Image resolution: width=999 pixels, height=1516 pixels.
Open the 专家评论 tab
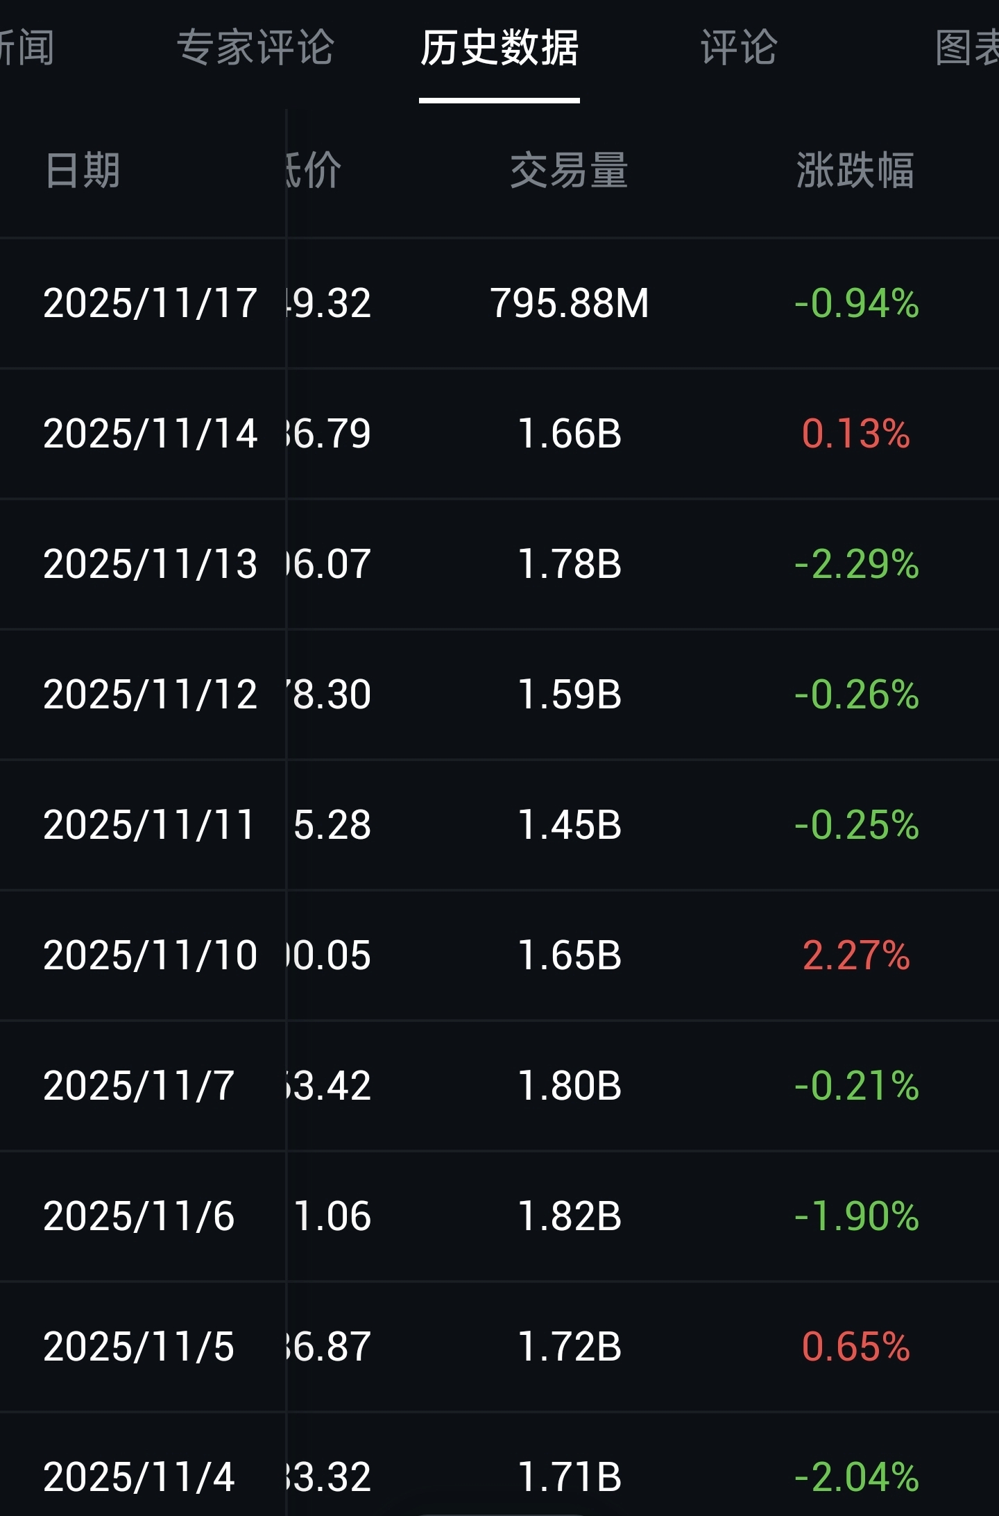pos(255,48)
